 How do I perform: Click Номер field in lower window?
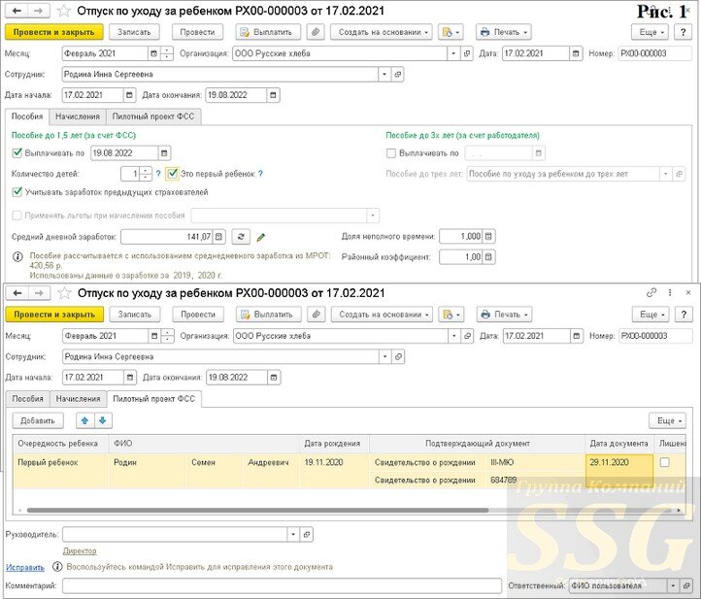click(x=655, y=336)
